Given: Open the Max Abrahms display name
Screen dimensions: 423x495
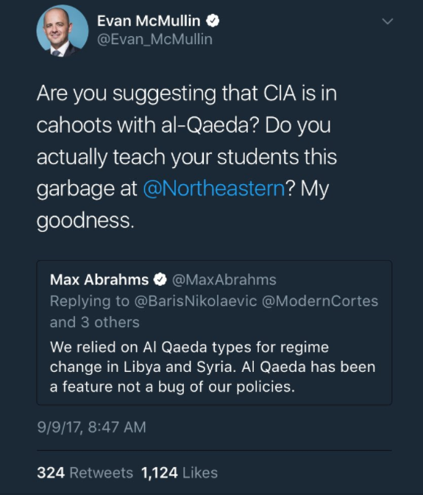Looking at the screenshot, I should point(99,280).
